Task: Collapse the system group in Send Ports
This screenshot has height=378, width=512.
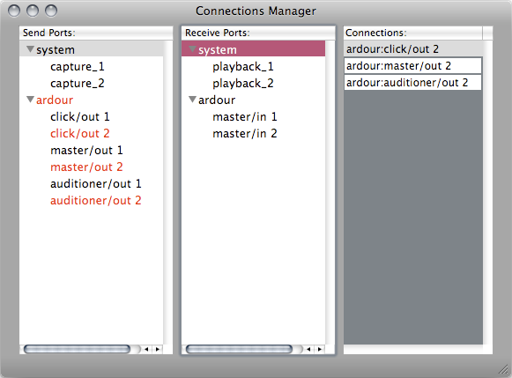Action: point(30,49)
